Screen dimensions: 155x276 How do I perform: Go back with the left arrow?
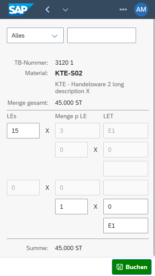pyautogui.click(x=47, y=9)
